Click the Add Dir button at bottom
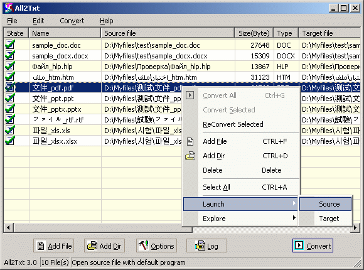 tap(104, 246)
